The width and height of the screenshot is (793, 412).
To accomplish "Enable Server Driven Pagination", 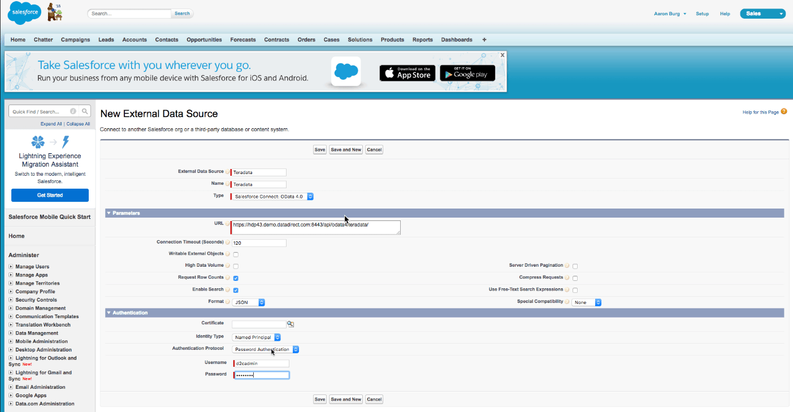I will click(575, 266).
